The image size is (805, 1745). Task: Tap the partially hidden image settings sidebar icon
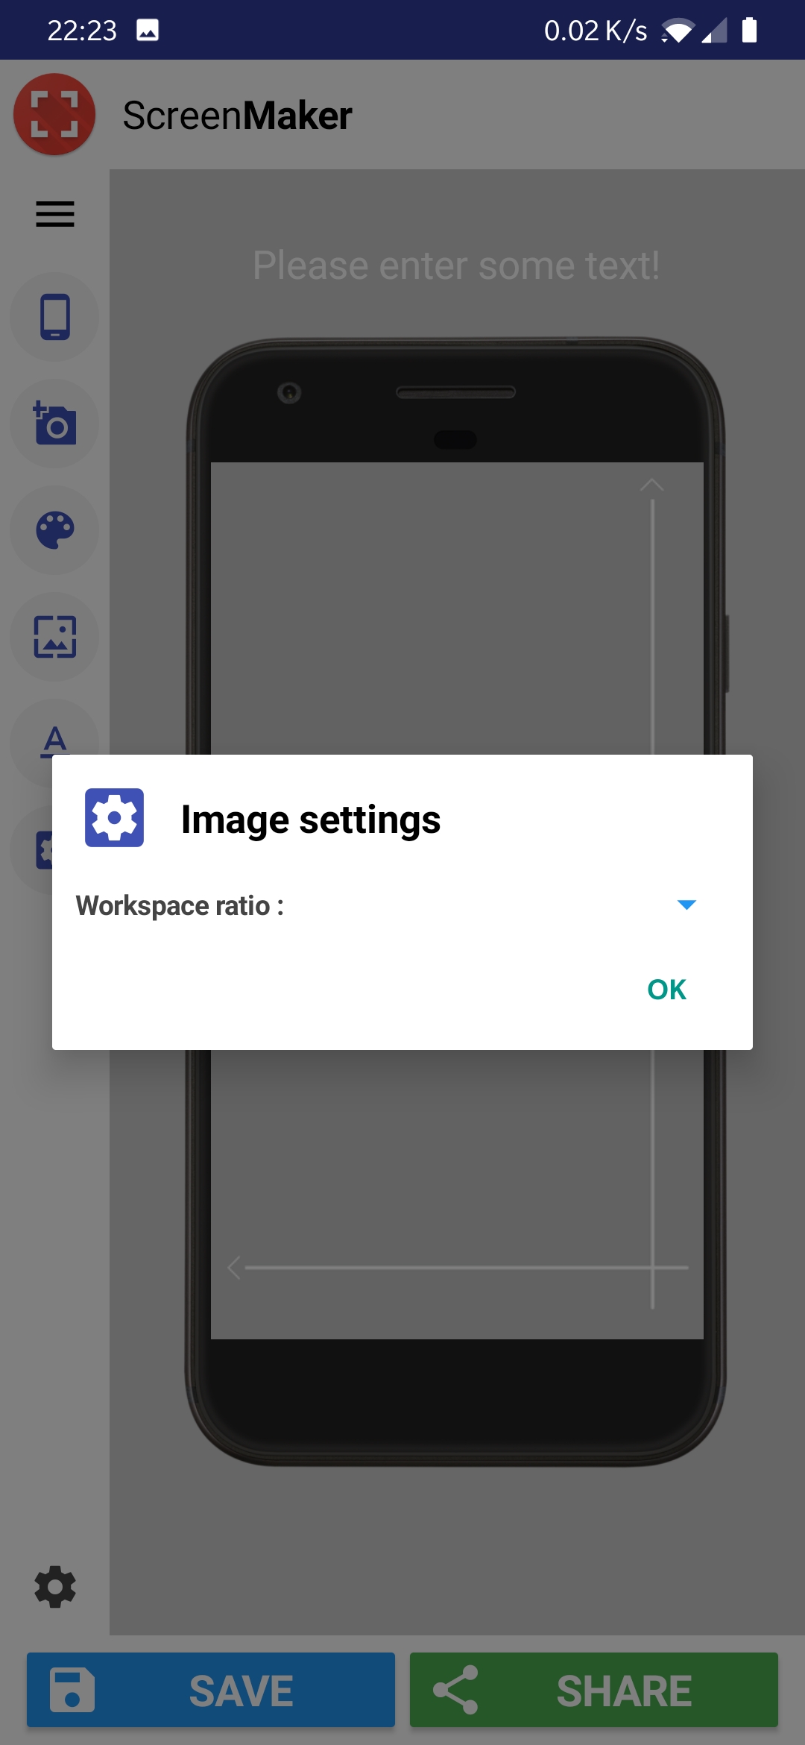point(43,850)
